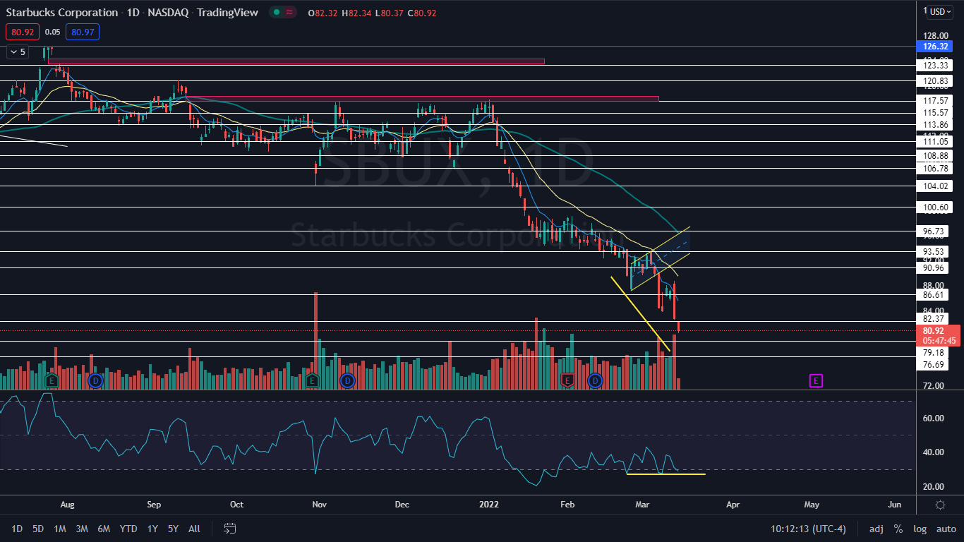
Task: Toggle adj dividend adjustment
Action: [876, 529]
